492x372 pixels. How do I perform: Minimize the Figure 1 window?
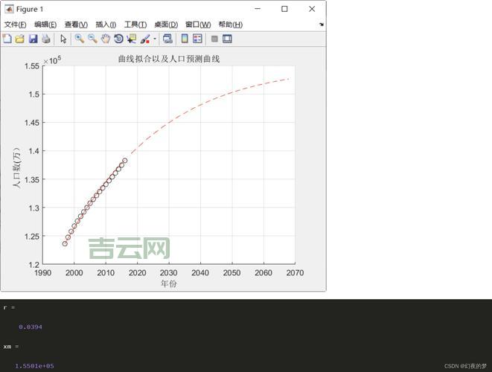(258, 9)
